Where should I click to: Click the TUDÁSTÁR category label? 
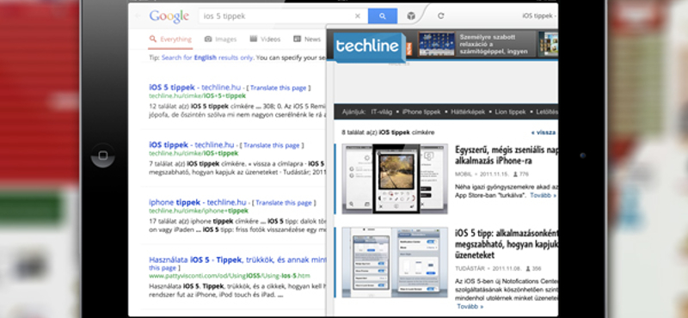point(469,268)
